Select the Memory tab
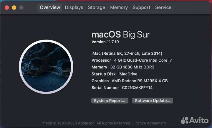Viewport: 212px width, 128px height. 119,7
